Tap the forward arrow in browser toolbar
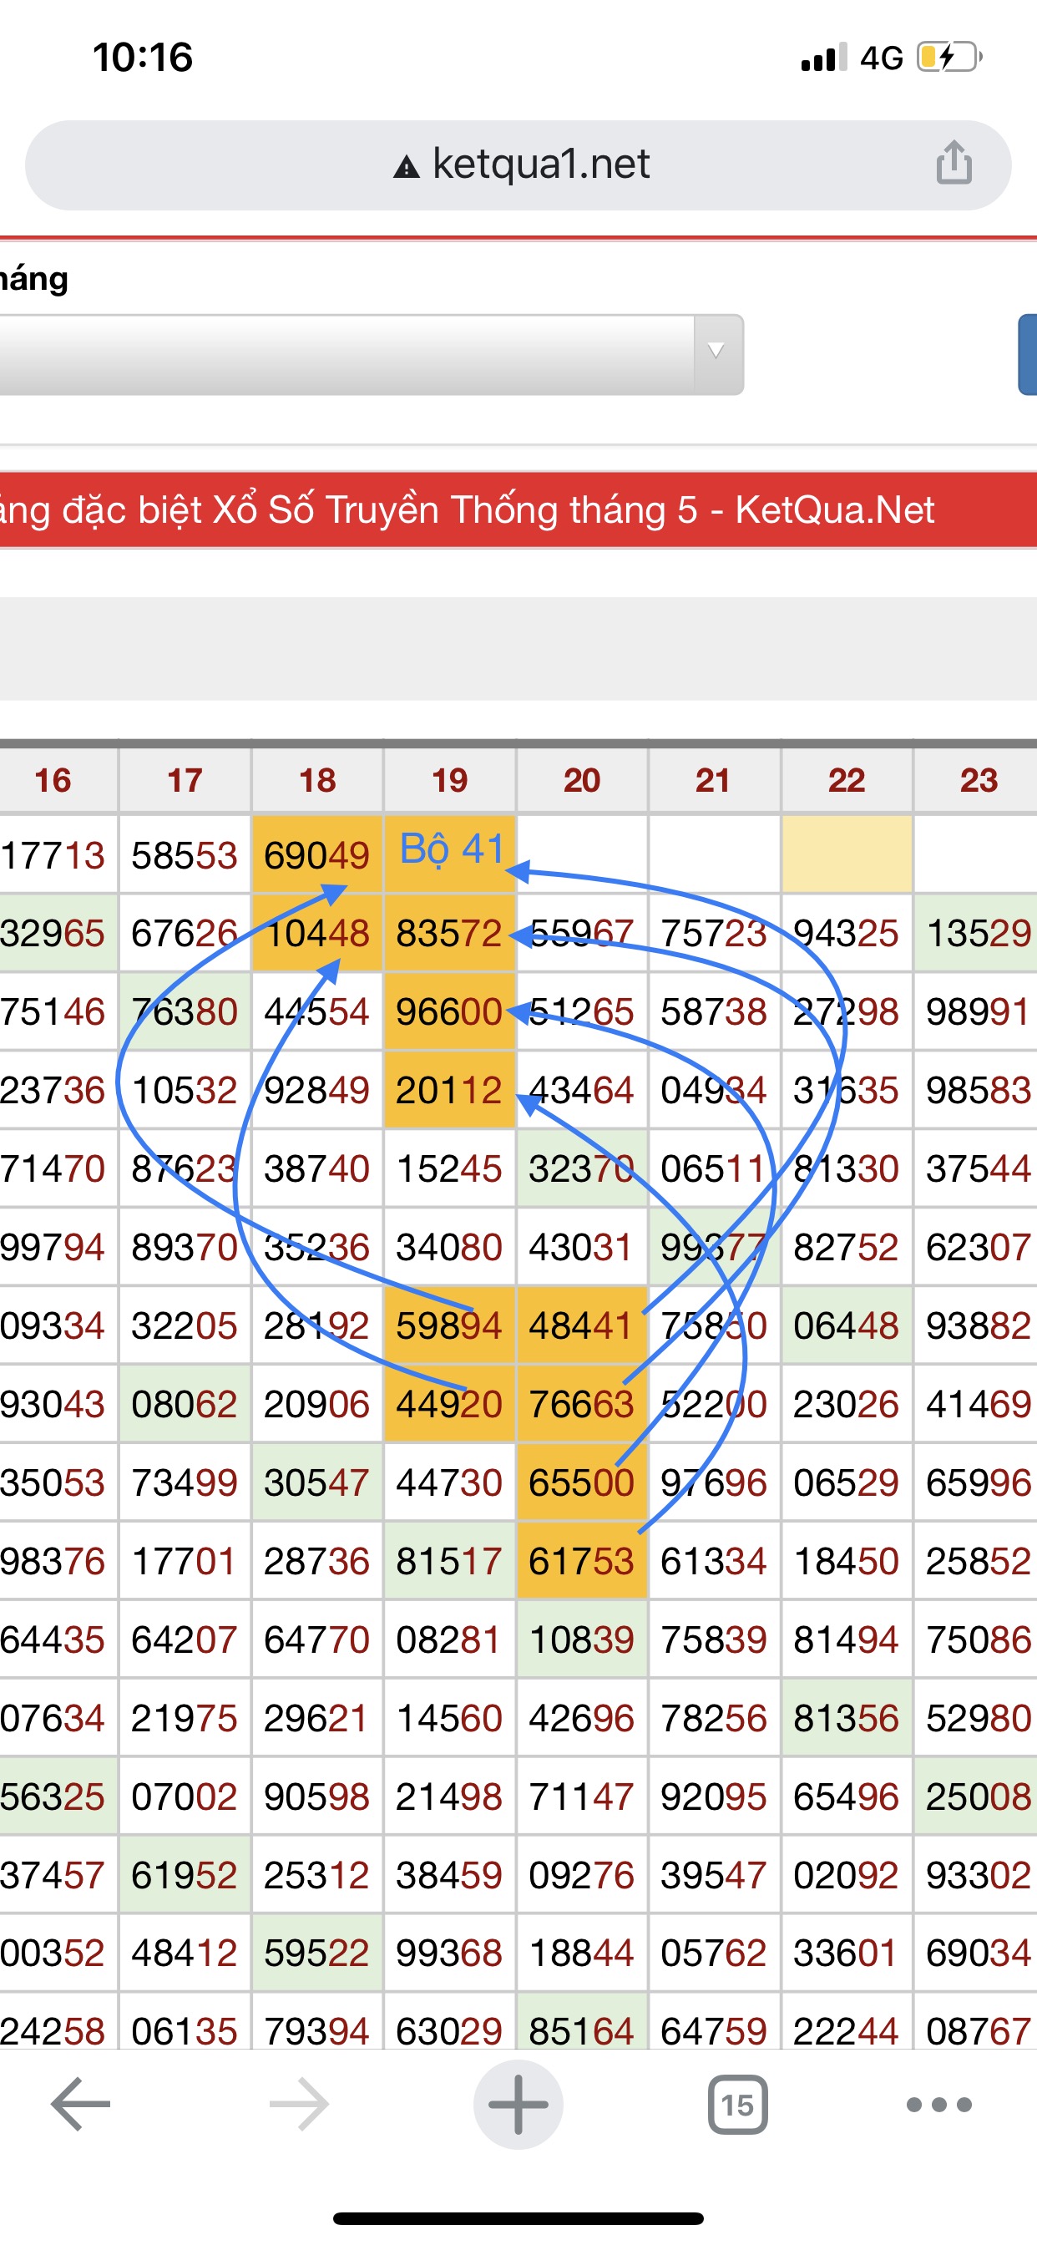 tap(299, 2103)
